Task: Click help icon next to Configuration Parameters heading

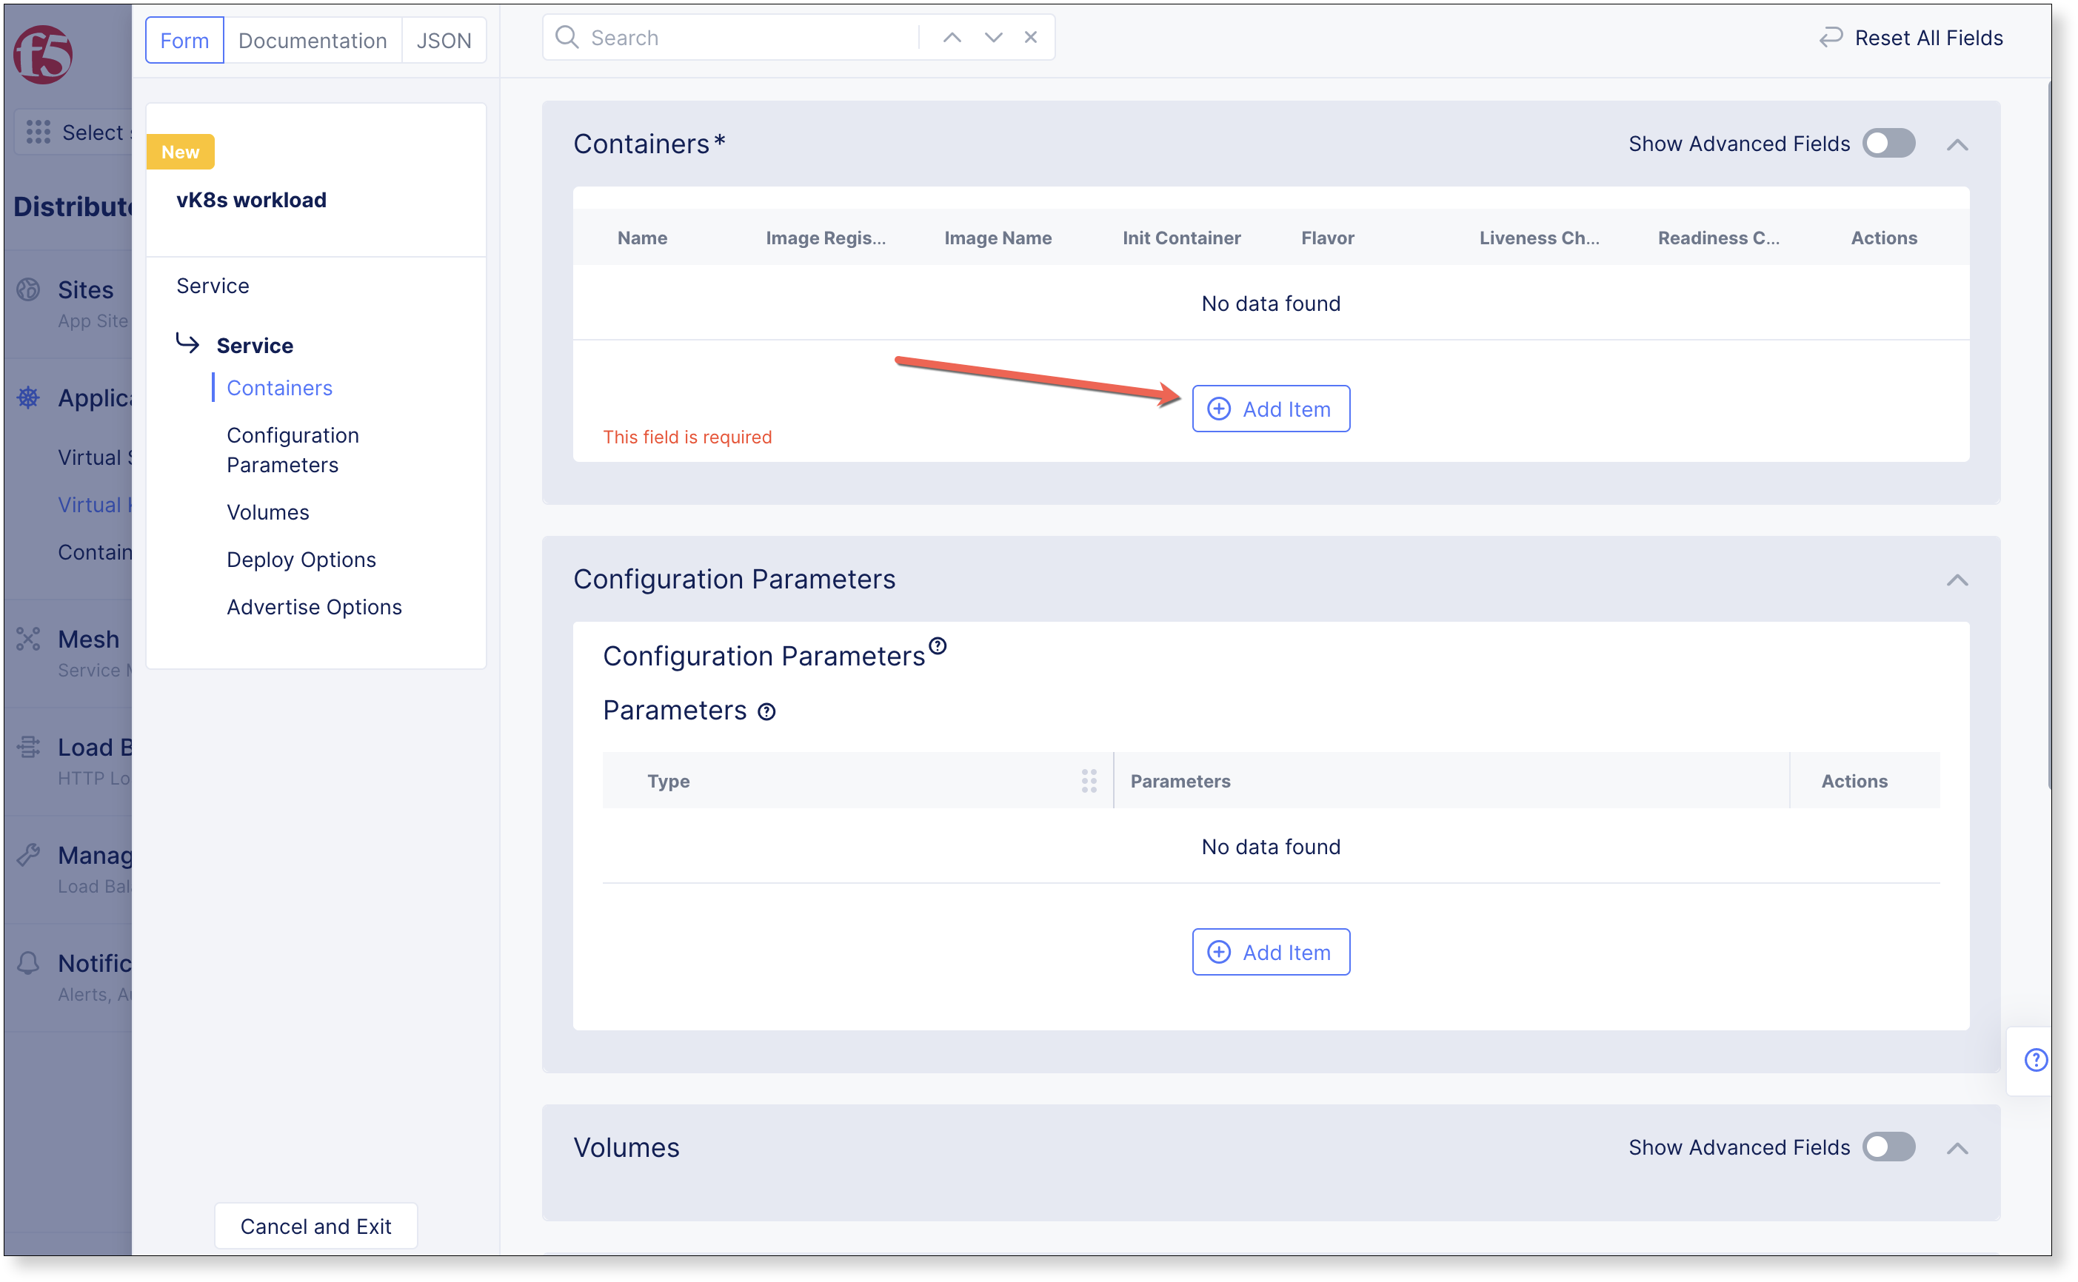Action: [x=938, y=646]
